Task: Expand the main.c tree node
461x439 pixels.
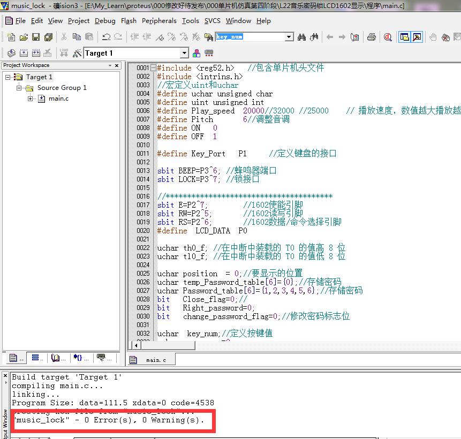Action: [31, 99]
